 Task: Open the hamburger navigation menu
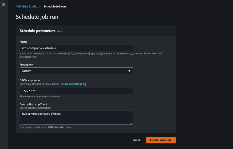point(4,5)
